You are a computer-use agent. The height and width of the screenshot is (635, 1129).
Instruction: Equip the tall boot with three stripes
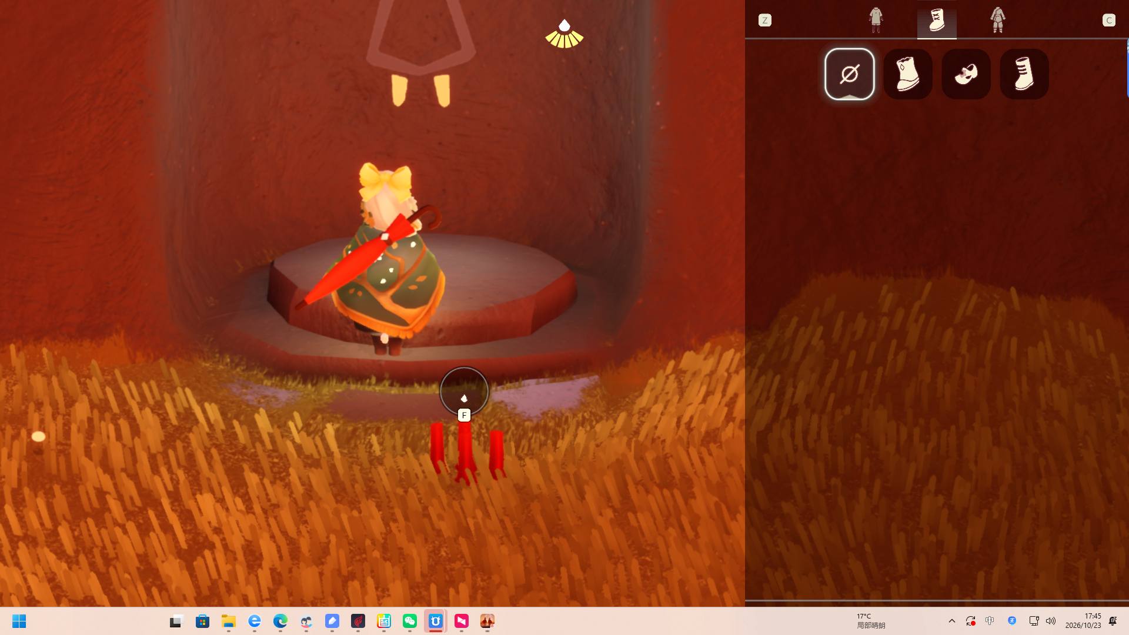point(1024,74)
